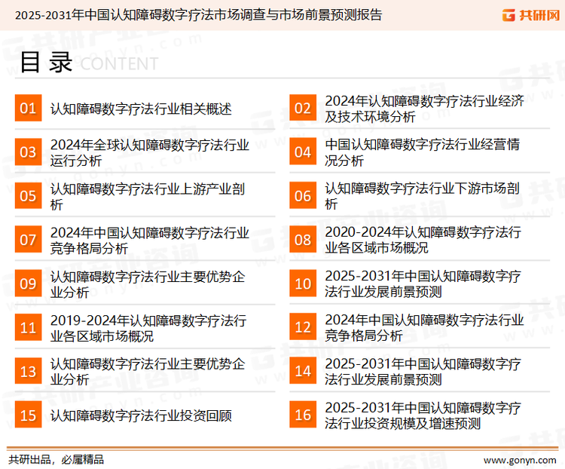
Task: Open the 下游市场剖析 chapter entry
Action: (x=422, y=196)
